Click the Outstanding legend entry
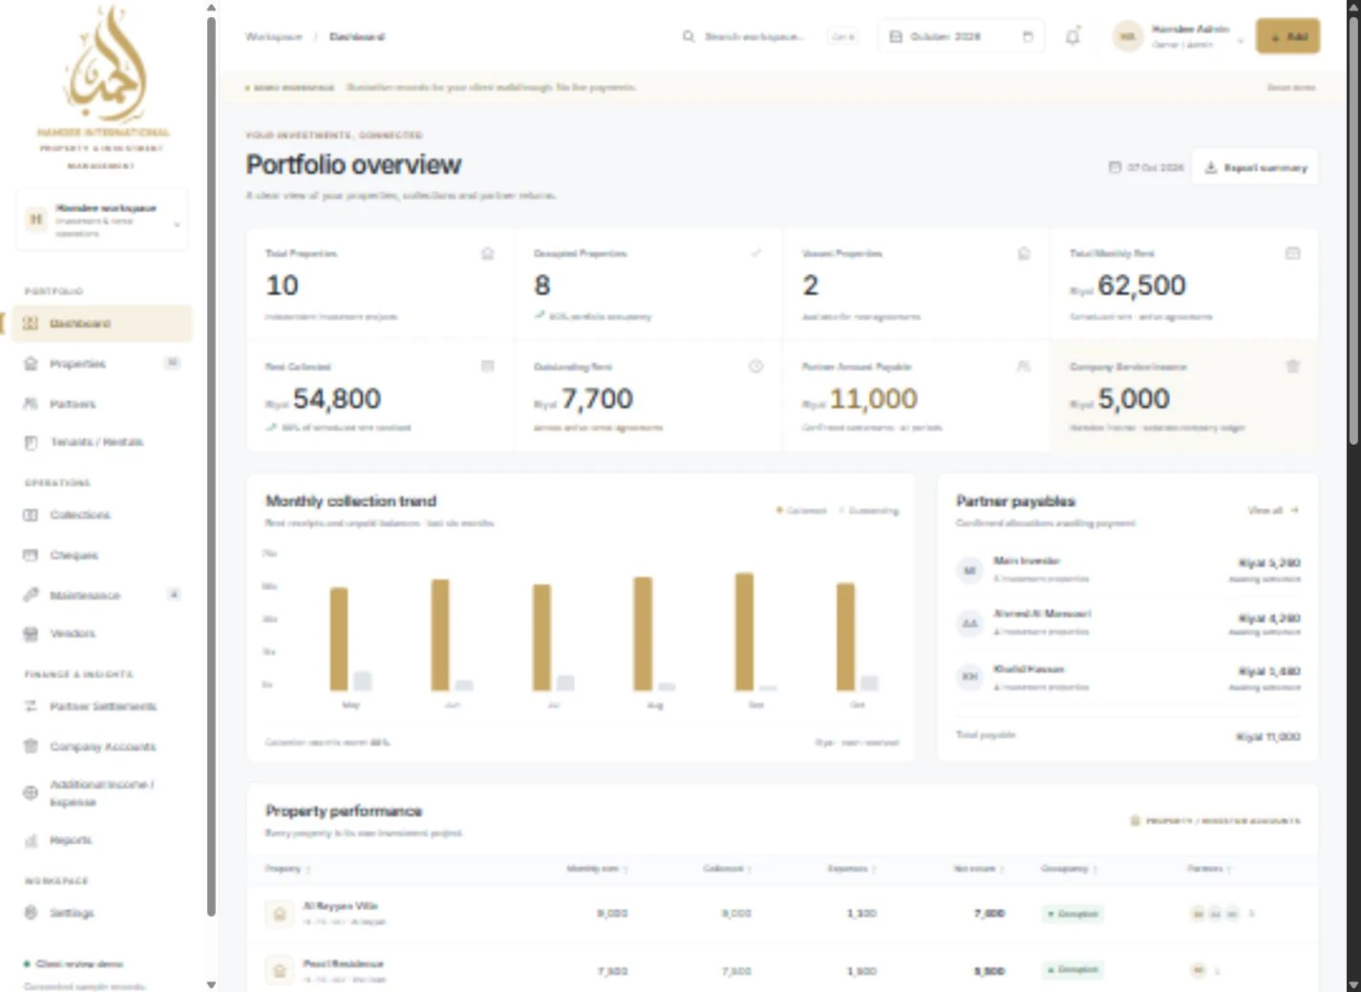 pos(869,511)
